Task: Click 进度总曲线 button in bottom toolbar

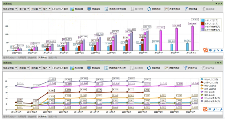Action: coord(172,68)
